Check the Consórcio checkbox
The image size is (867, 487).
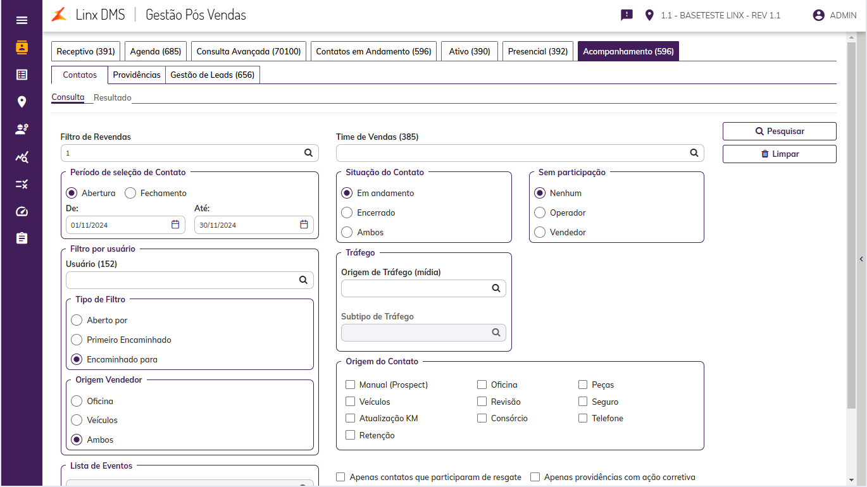pyautogui.click(x=482, y=418)
